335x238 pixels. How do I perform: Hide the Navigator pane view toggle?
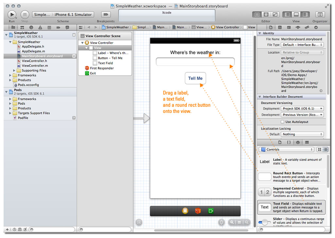point(287,14)
